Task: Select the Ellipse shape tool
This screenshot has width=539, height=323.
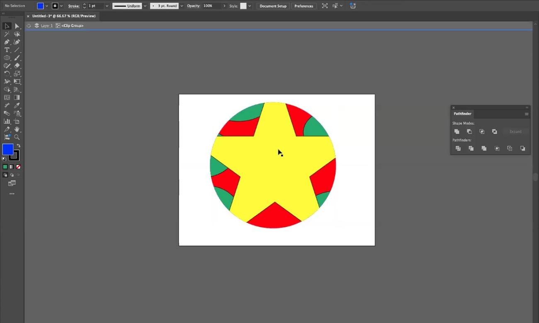Action: coord(7,58)
